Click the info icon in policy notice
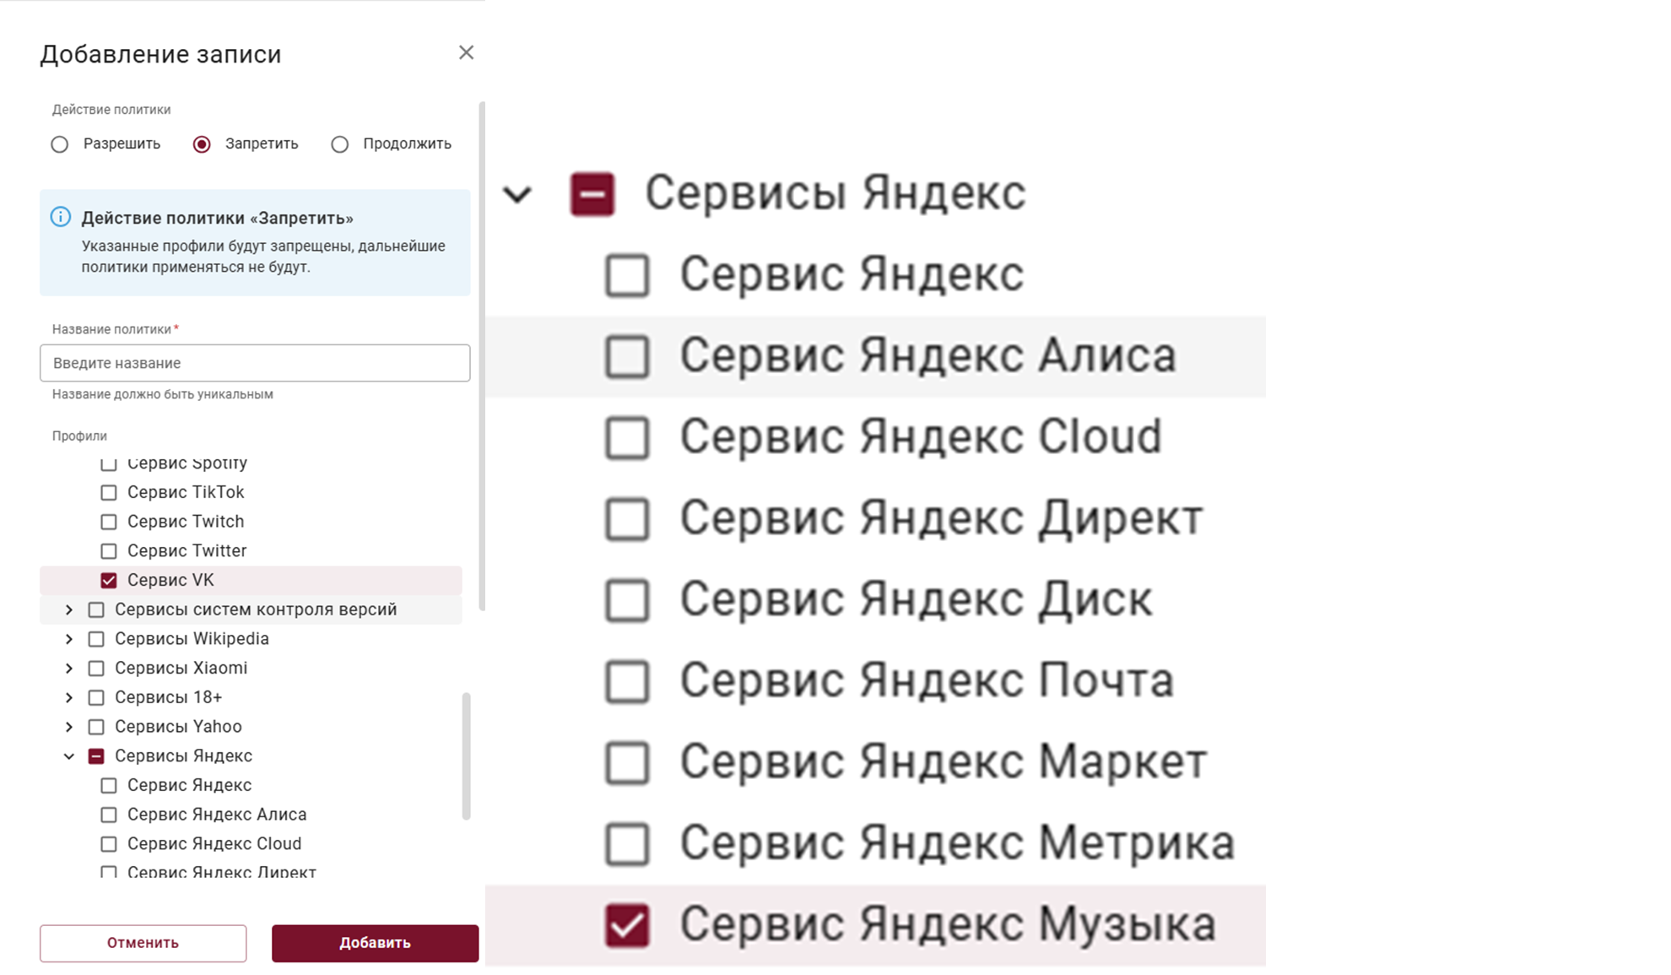 coord(61,217)
